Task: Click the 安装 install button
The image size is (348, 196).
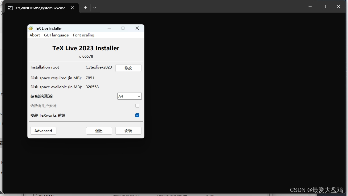Action: coord(128,131)
